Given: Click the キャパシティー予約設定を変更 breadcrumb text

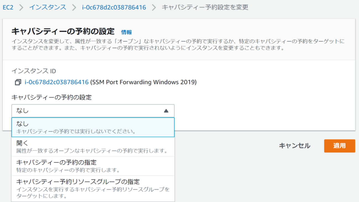Looking at the screenshot, I should 205,7.
